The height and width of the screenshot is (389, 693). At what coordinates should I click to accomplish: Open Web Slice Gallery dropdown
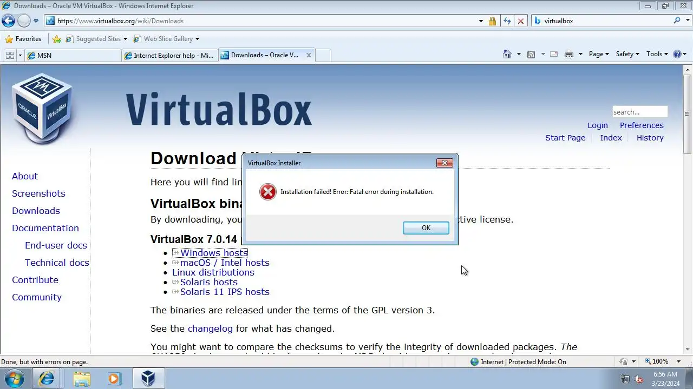click(166, 39)
